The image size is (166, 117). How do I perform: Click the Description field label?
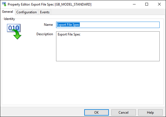click(45, 34)
